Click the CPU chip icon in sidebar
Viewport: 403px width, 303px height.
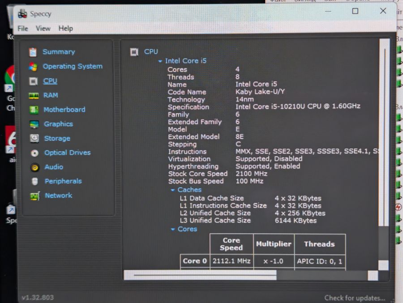point(33,81)
